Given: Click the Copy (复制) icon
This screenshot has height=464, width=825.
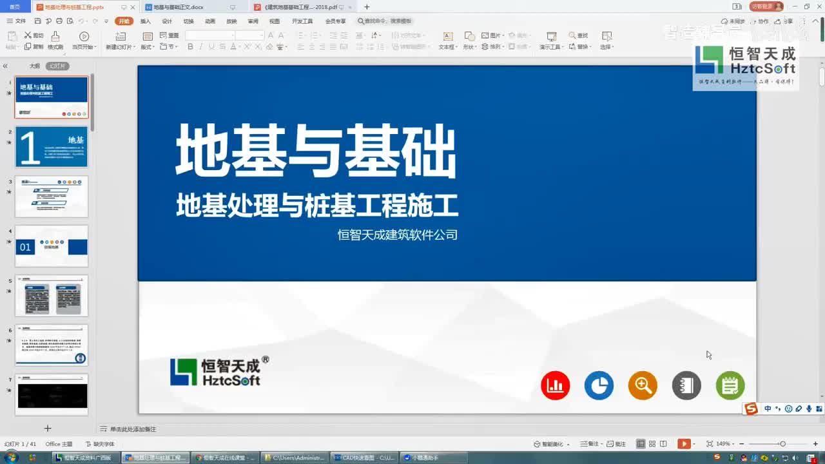Looking at the screenshot, I should pos(28,46).
